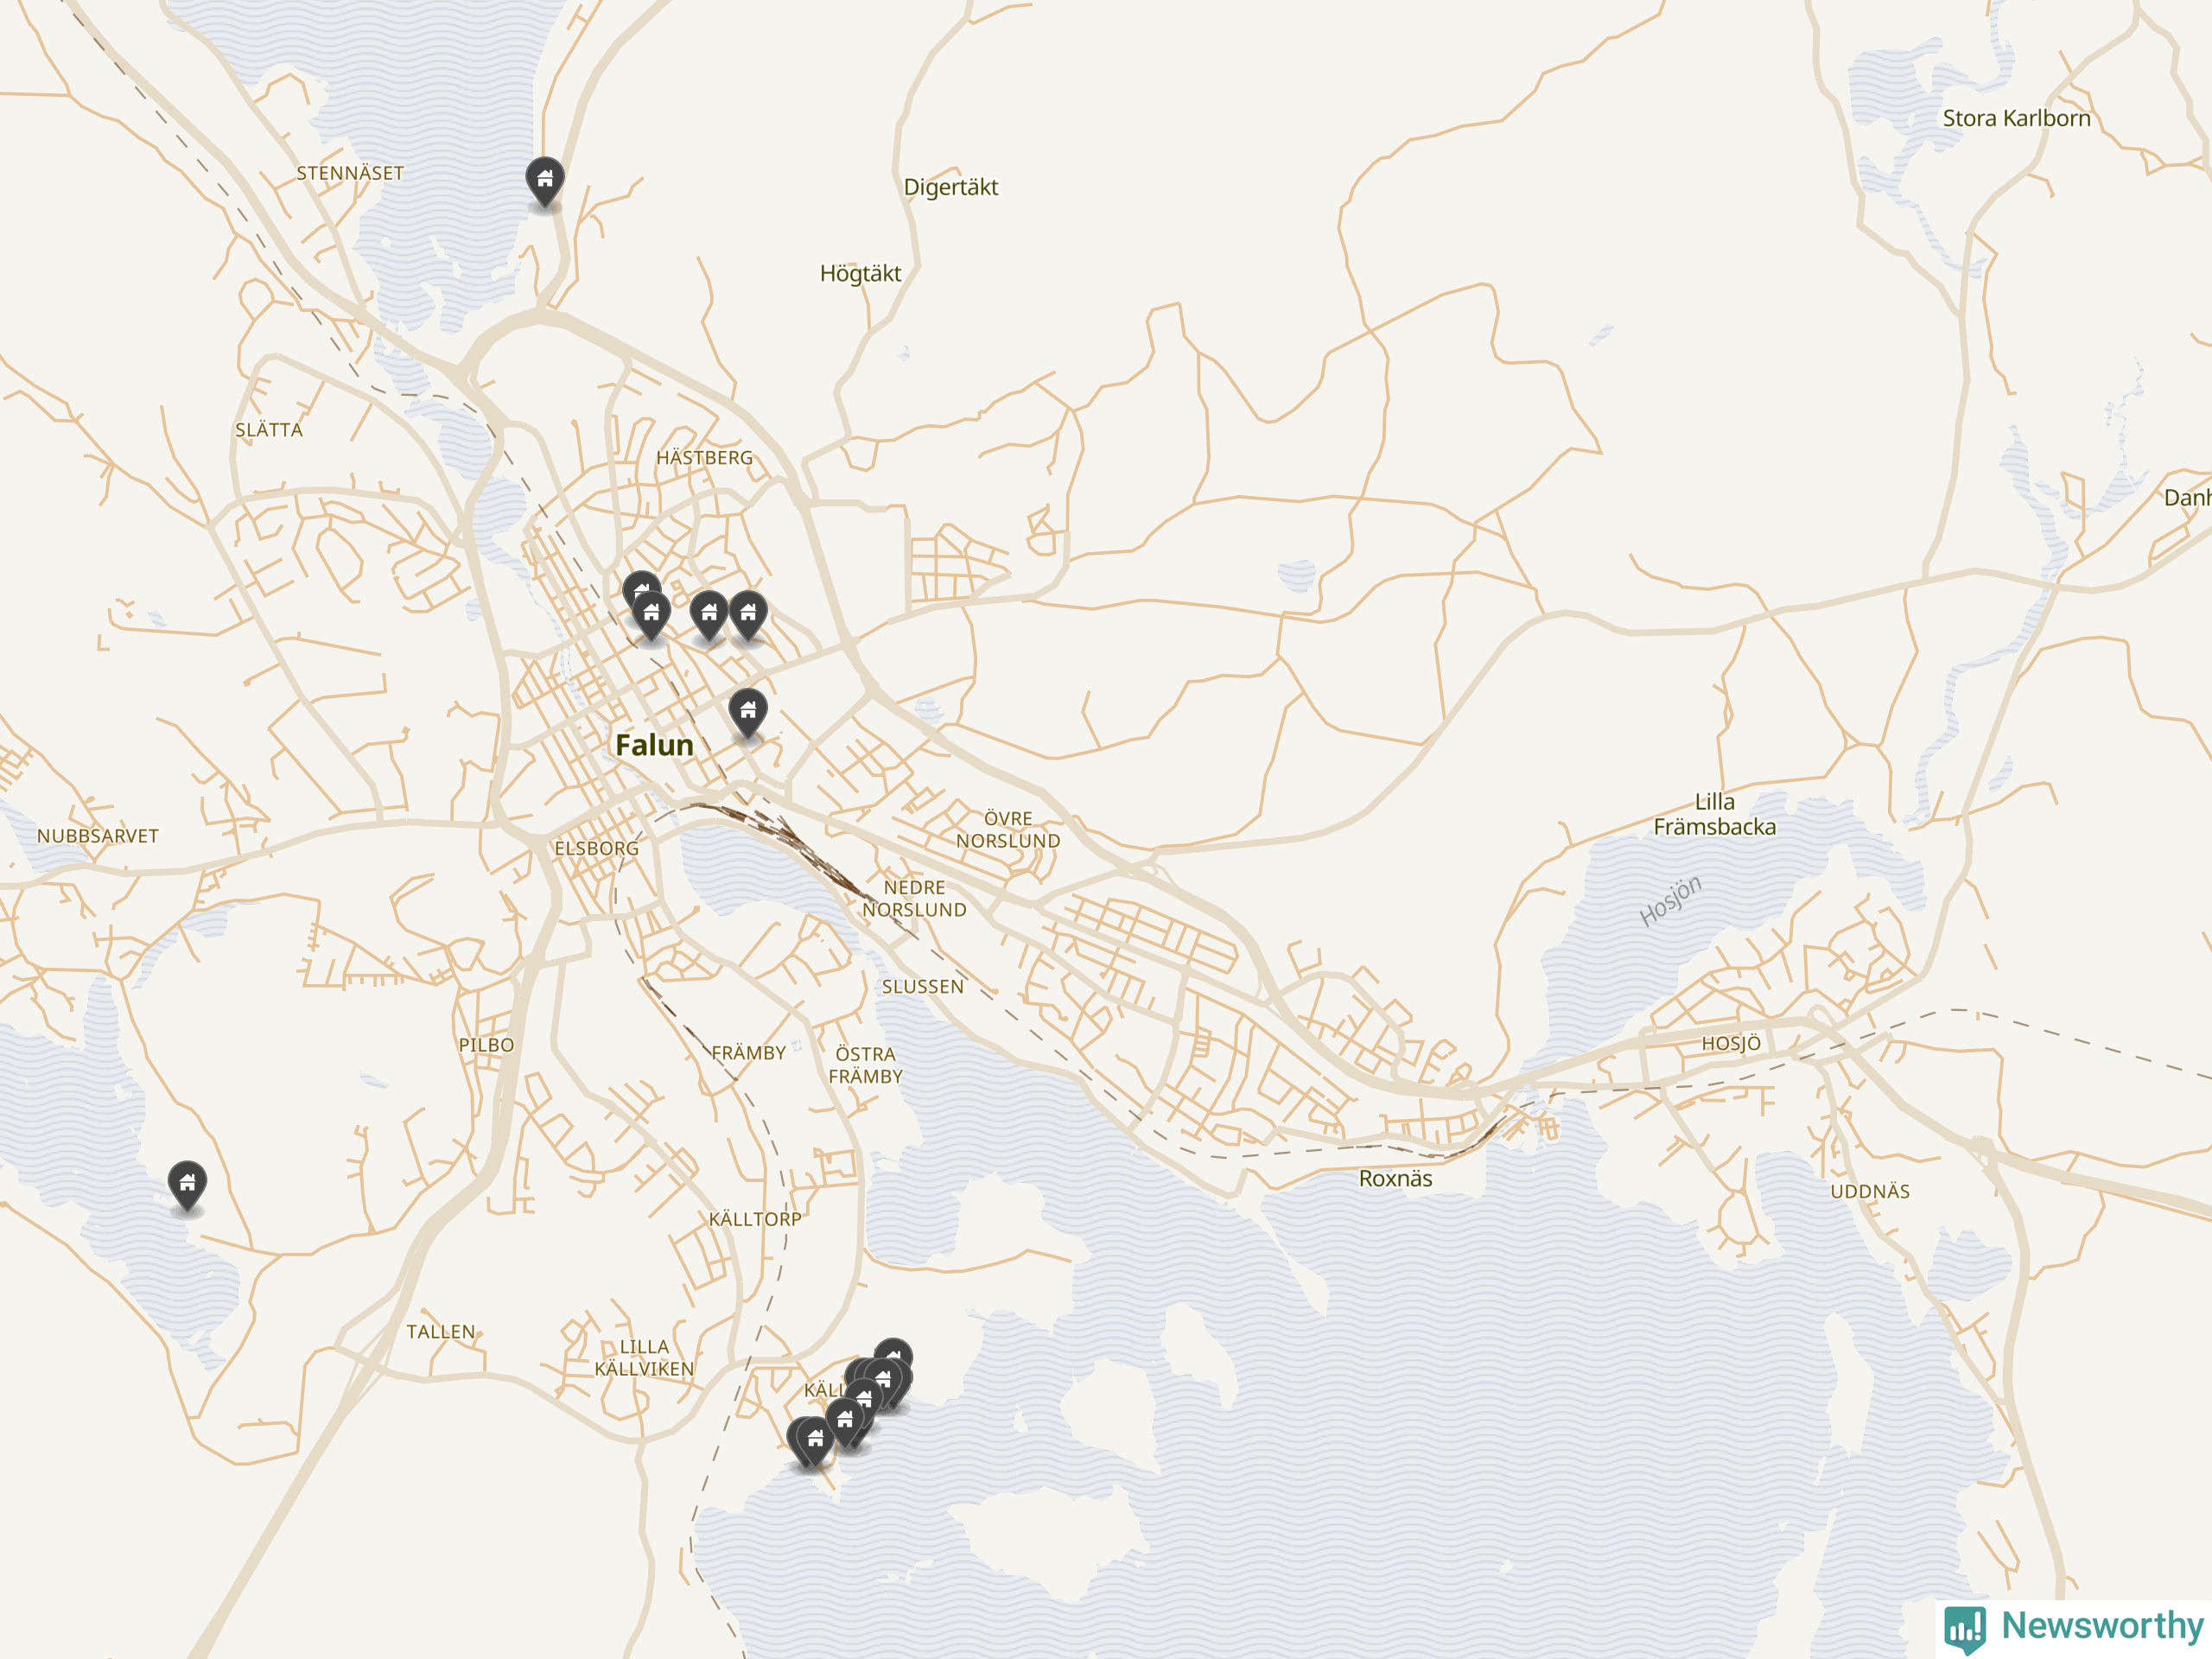Select the house marker southeast of Nubbsarvet
Screen dimensions: 2212x1659
(187, 1185)
